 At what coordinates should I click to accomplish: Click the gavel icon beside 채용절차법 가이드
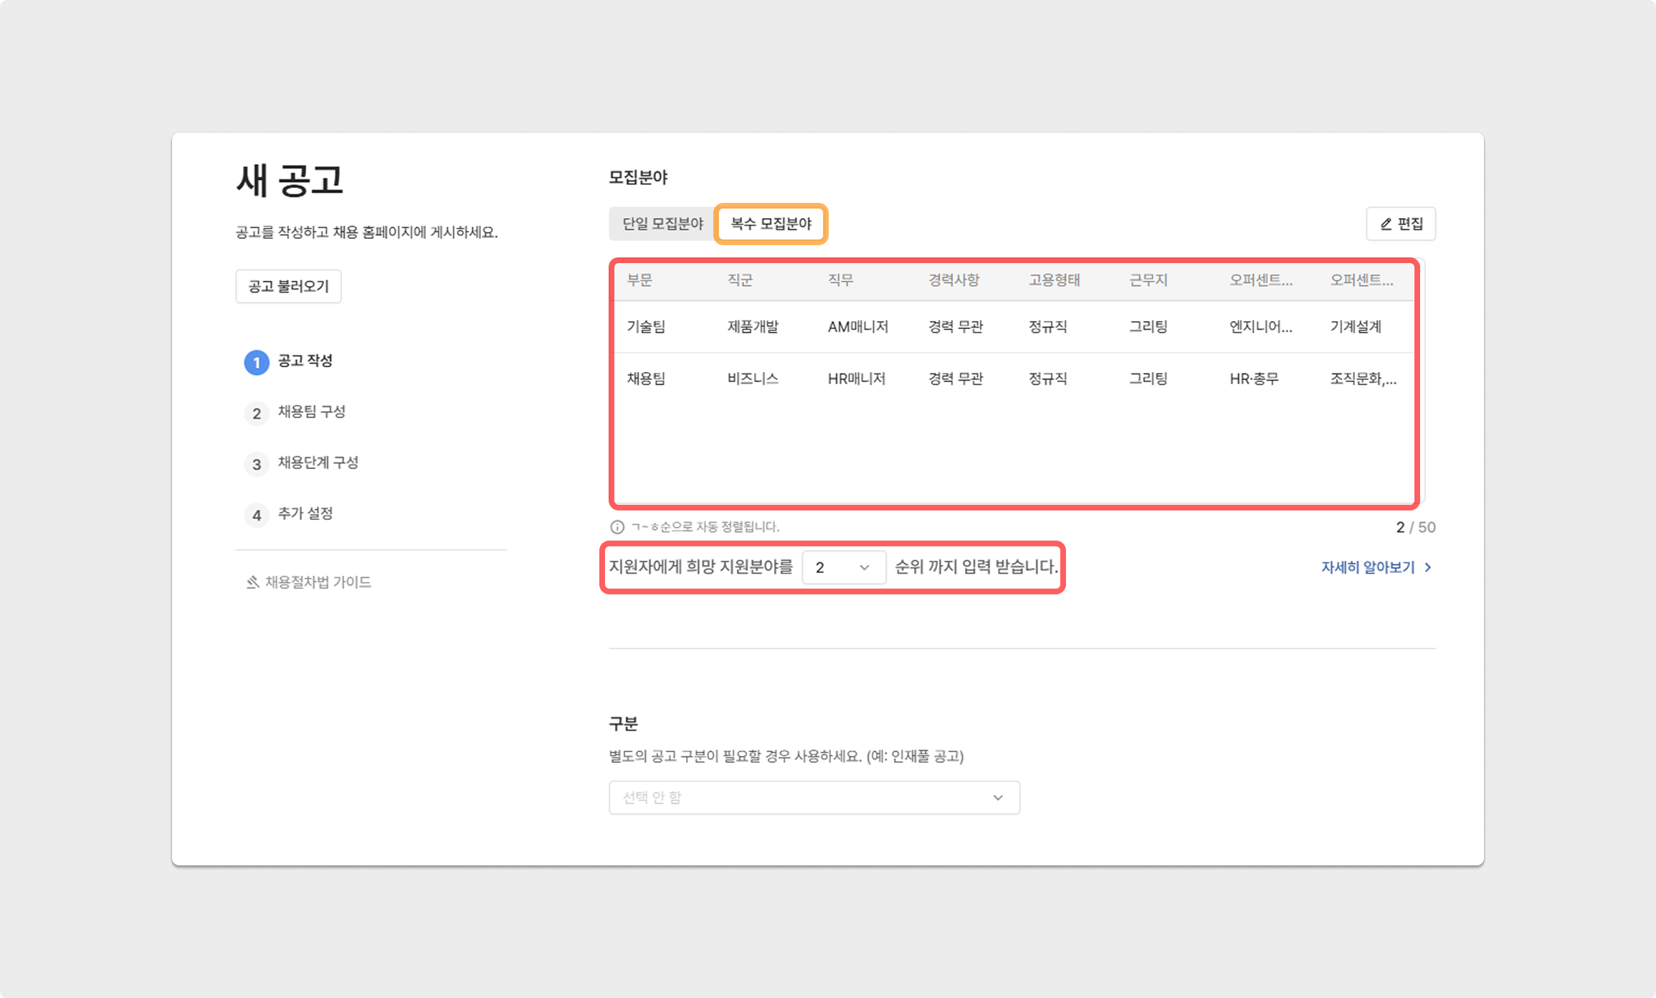pos(252,582)
